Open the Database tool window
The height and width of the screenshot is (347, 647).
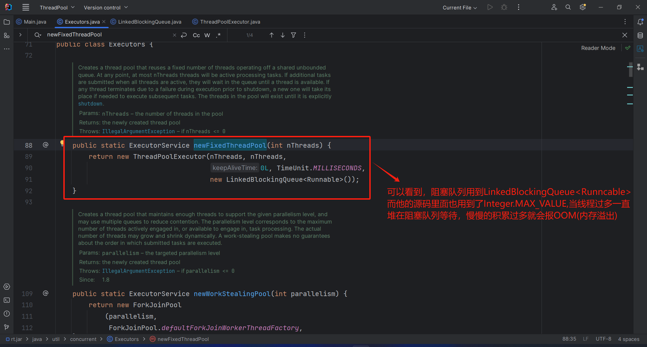click(640, 35)
